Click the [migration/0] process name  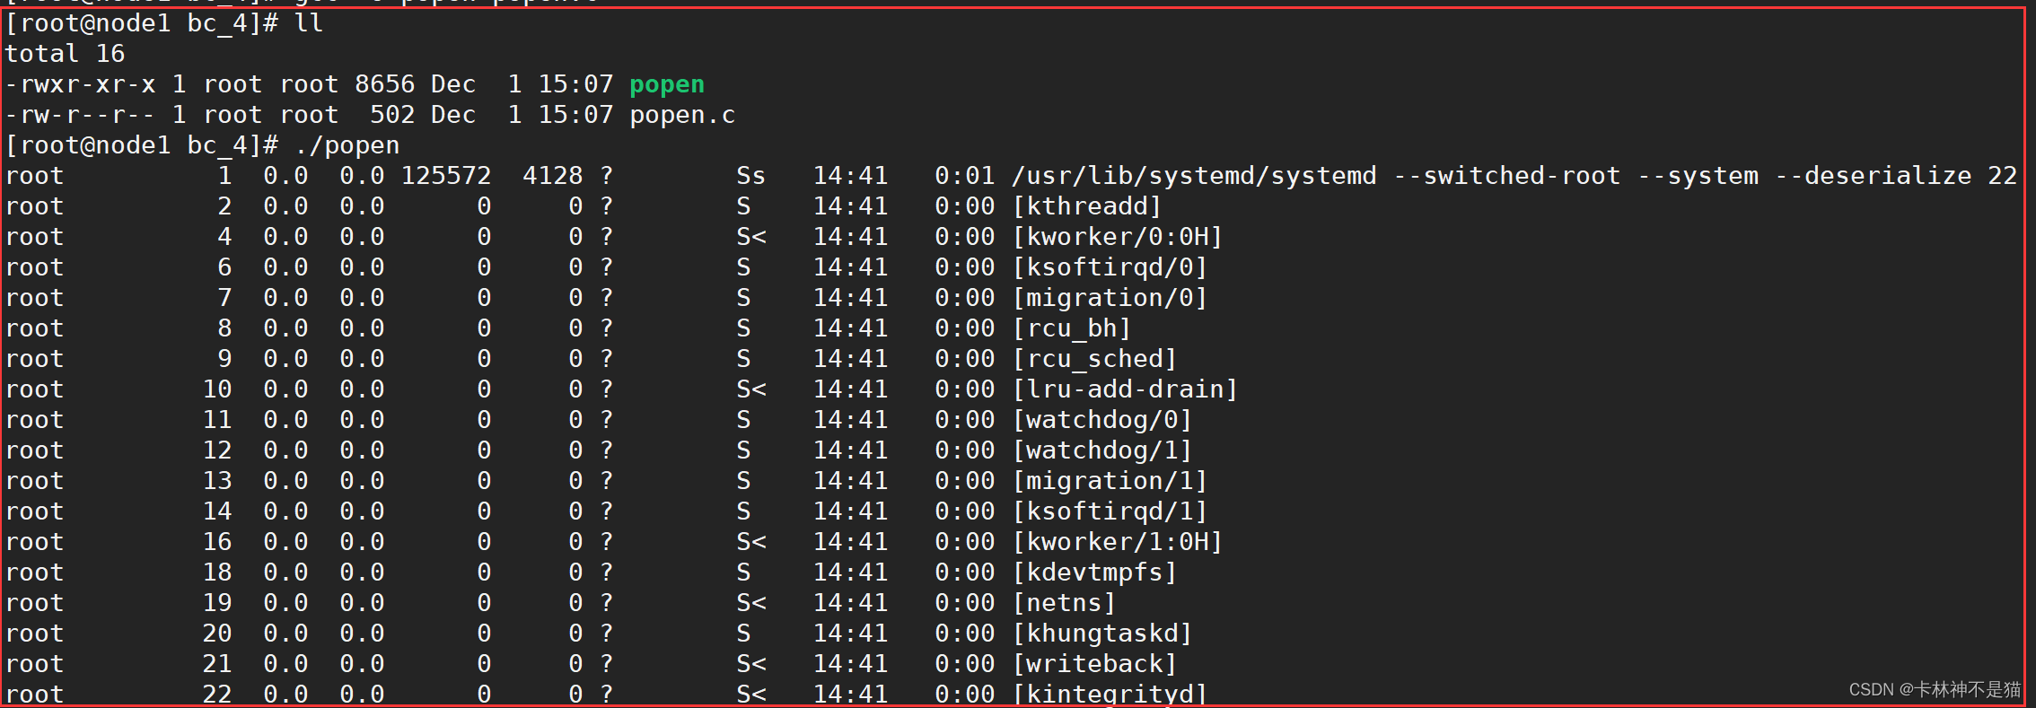(1110, 298)
